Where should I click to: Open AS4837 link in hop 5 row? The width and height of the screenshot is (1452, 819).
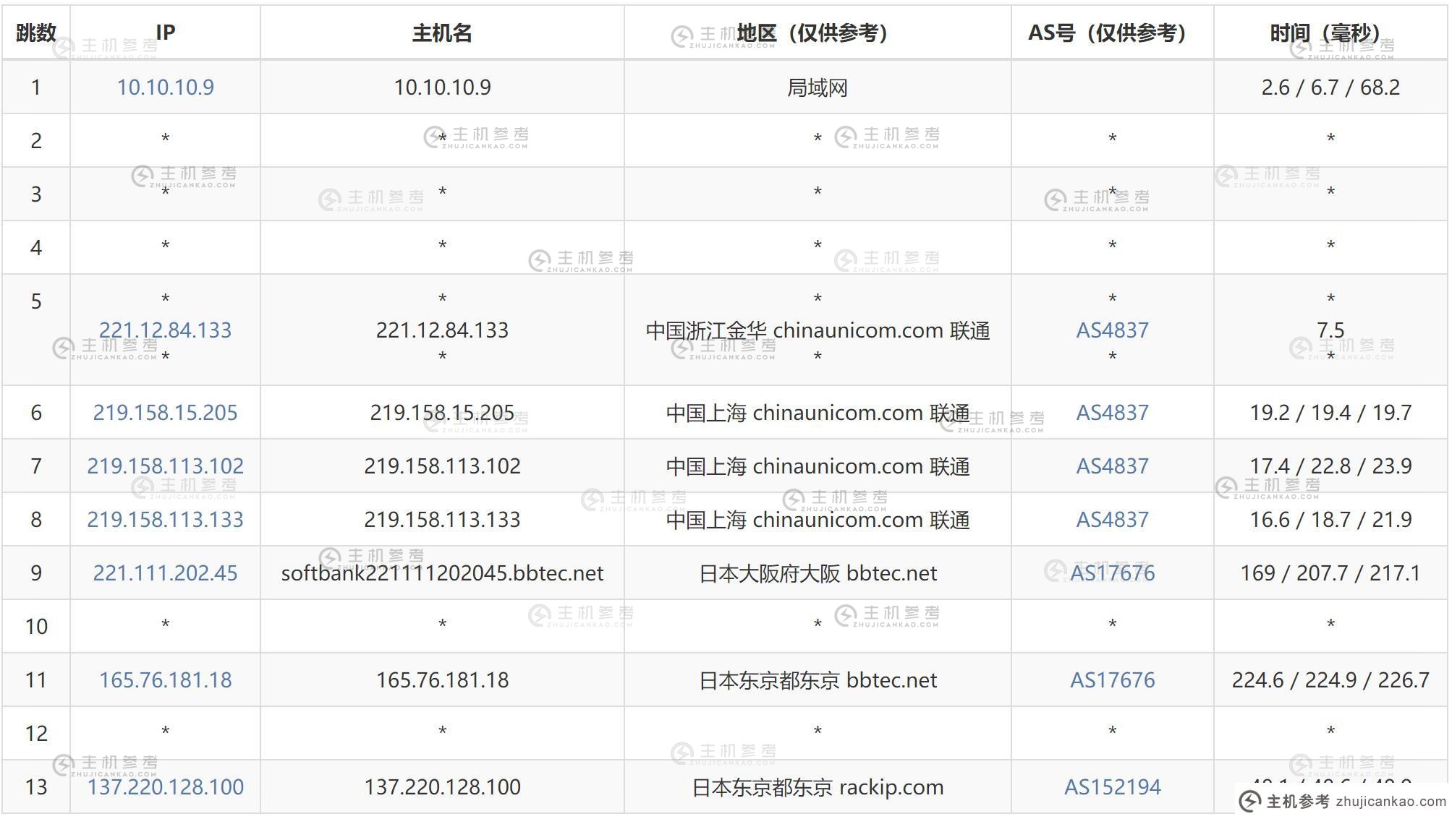click(1113, 330)
